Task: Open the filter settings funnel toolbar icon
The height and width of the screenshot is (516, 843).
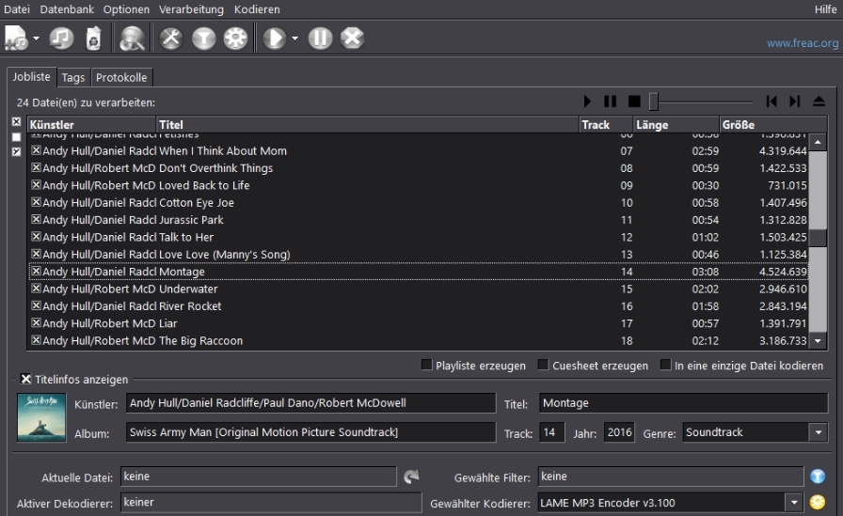Action: coord(204,39)
